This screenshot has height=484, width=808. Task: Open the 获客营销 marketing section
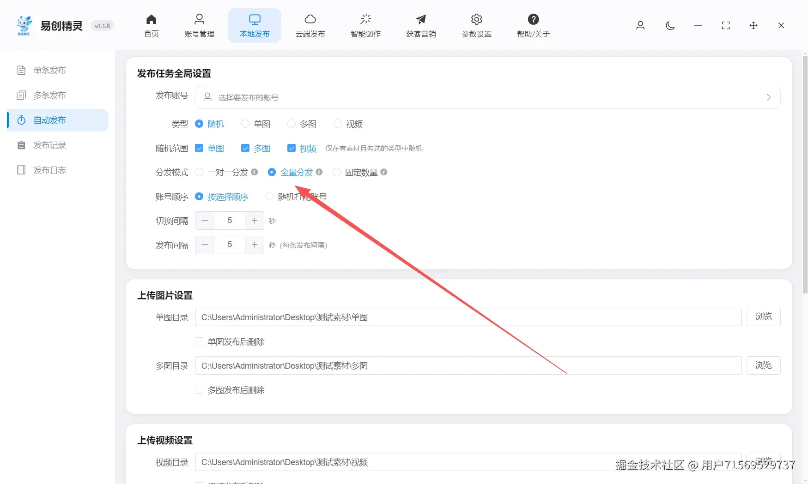click(420, 25)
